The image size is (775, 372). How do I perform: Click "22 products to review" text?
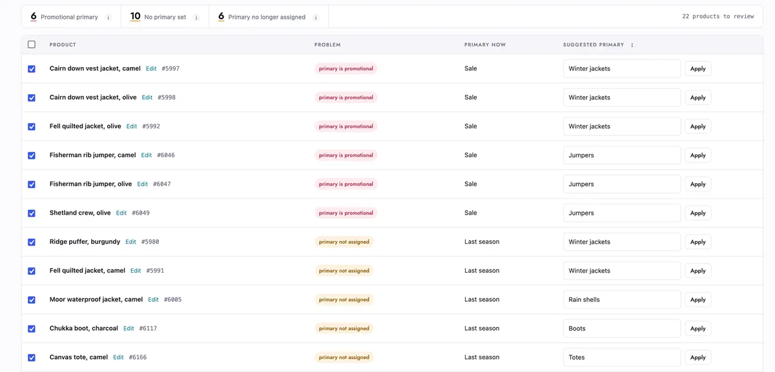click(718, 17)
